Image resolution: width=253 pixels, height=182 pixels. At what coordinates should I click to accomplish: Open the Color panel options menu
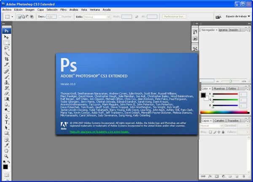[x=248, y=89]
